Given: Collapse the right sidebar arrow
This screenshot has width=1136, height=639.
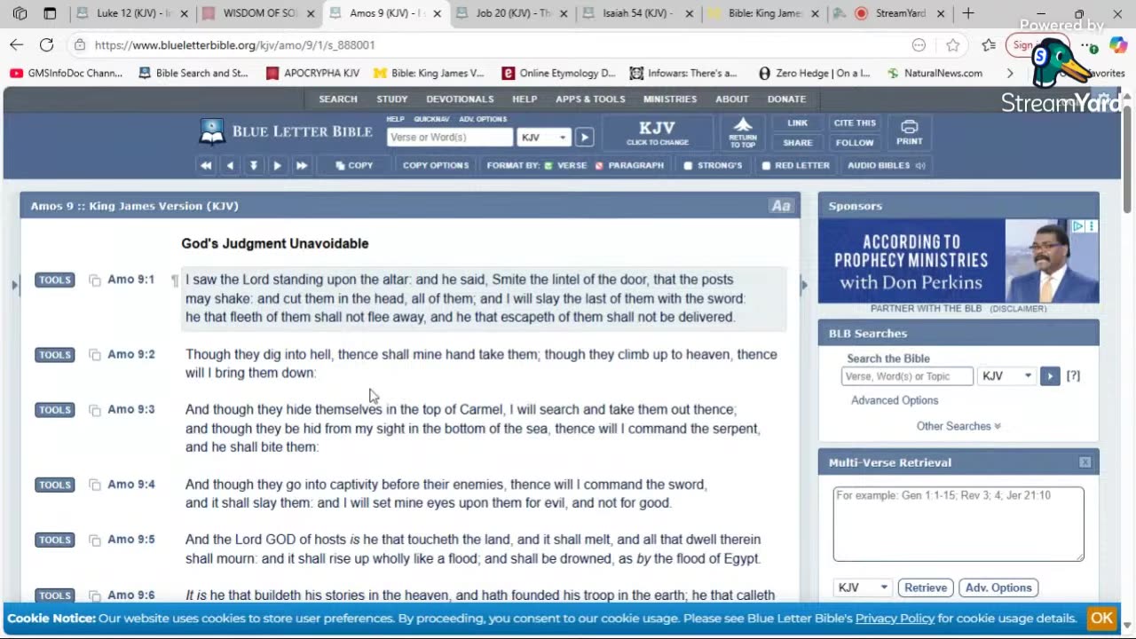Looking at the screenshot, I should [x=804, y=285].
